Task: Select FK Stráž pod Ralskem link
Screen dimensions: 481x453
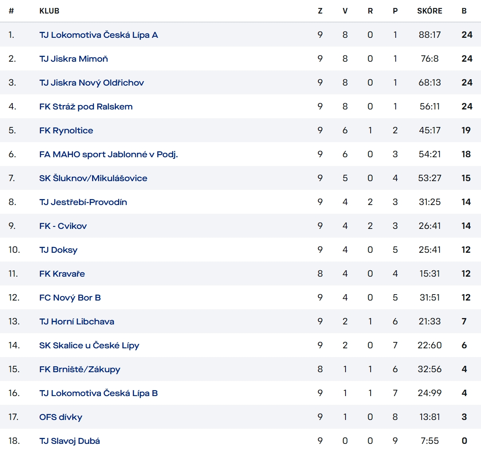Action: pos(86,107)
